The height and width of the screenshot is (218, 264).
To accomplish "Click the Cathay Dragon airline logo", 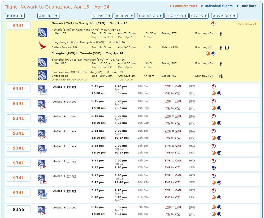I will click(42, 45).
